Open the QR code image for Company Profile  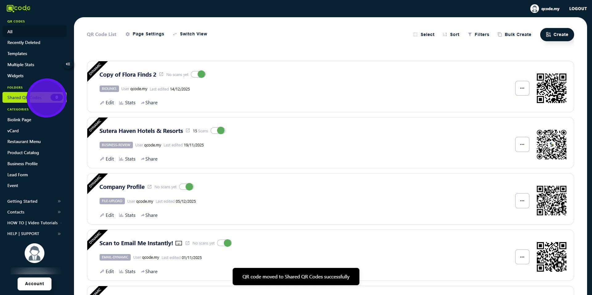click(x=551, y=201)
